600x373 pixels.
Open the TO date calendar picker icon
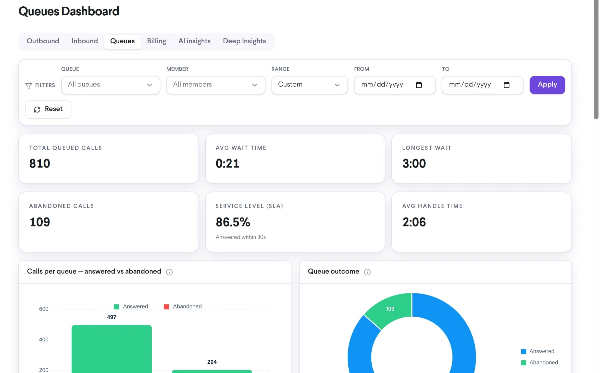(506, 85)
